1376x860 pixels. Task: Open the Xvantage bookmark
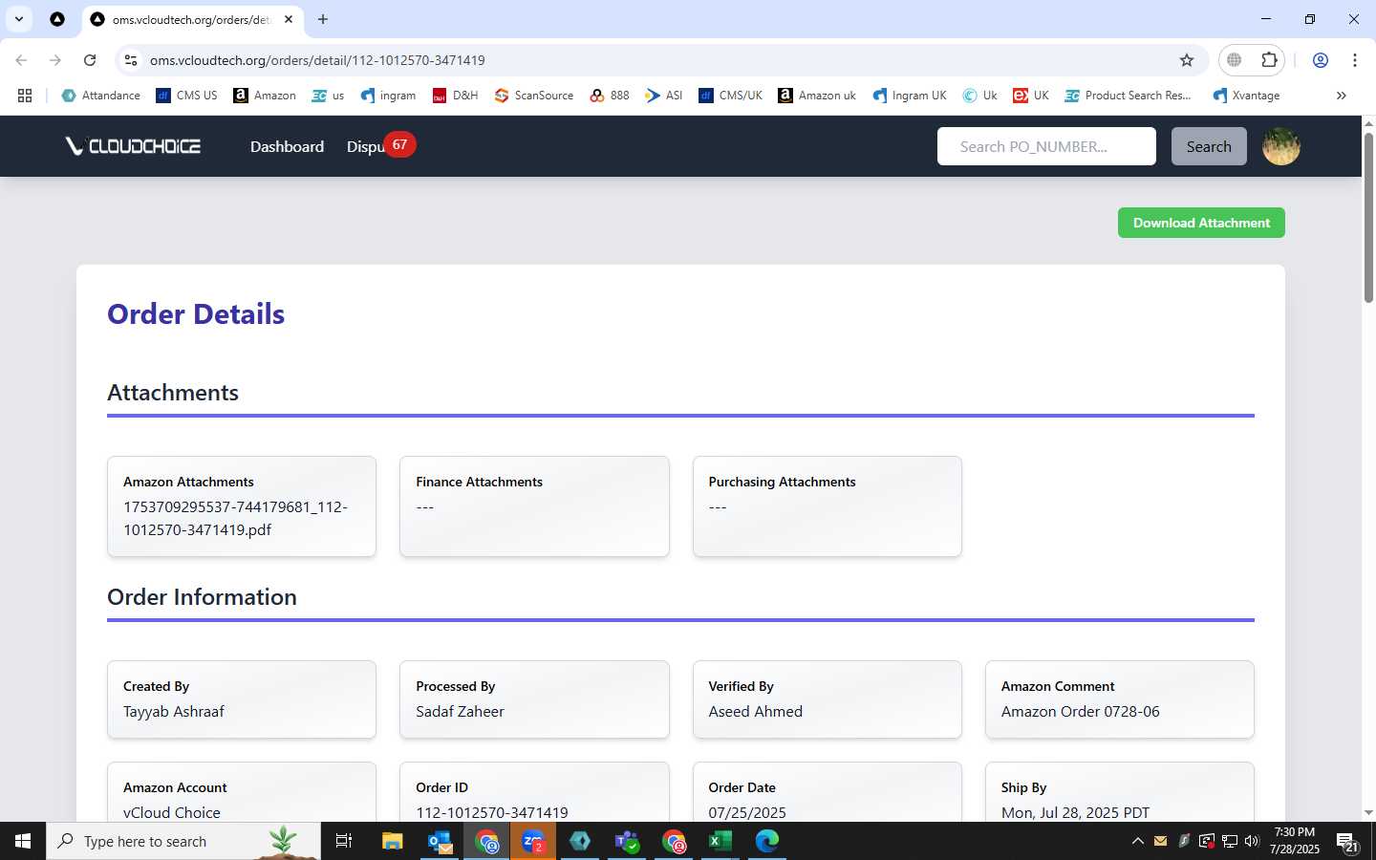click(1246, 96)
